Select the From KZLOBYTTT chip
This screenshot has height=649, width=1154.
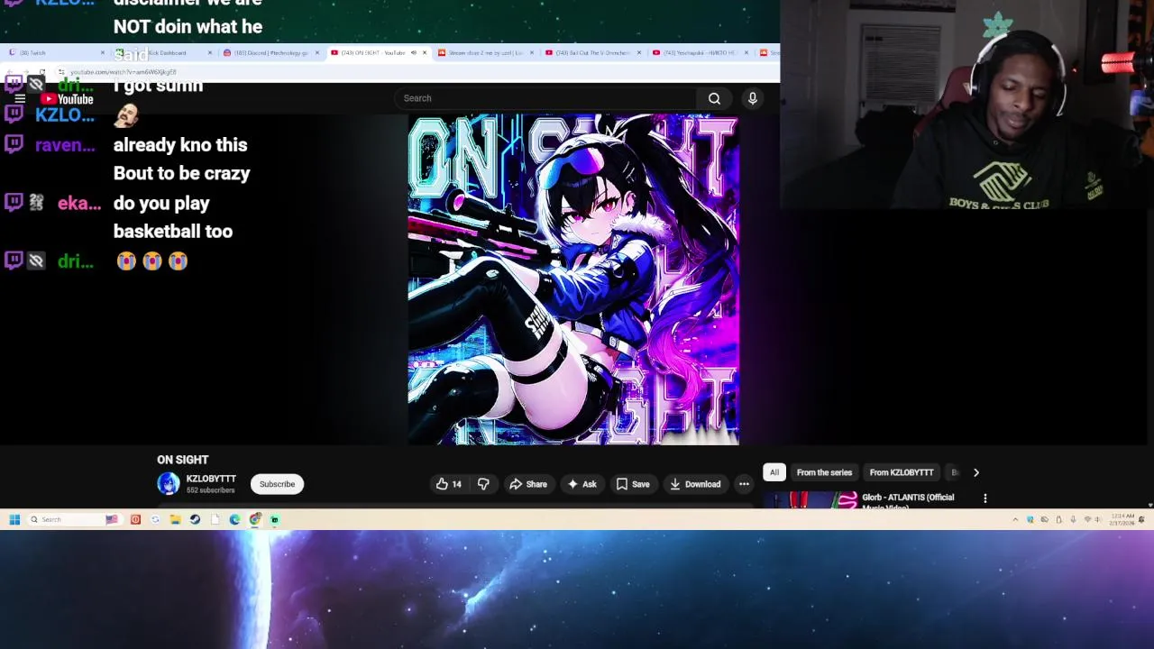point(902,472)
